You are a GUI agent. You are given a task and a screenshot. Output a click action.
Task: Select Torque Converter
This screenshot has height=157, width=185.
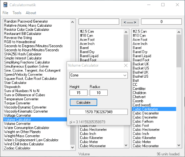(x=17, y=103)
